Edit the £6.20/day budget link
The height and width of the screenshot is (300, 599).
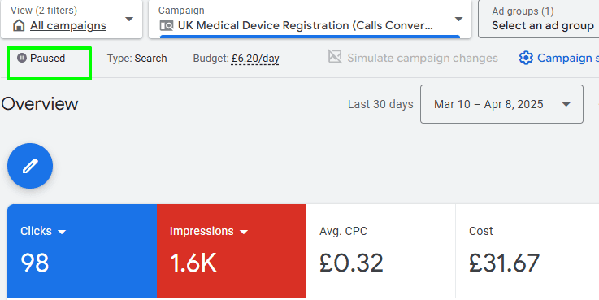[255, 59]
